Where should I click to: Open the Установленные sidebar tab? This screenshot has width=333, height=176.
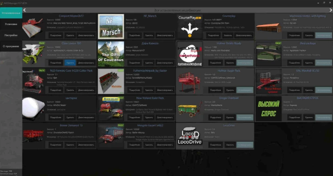tap(11, 13)
